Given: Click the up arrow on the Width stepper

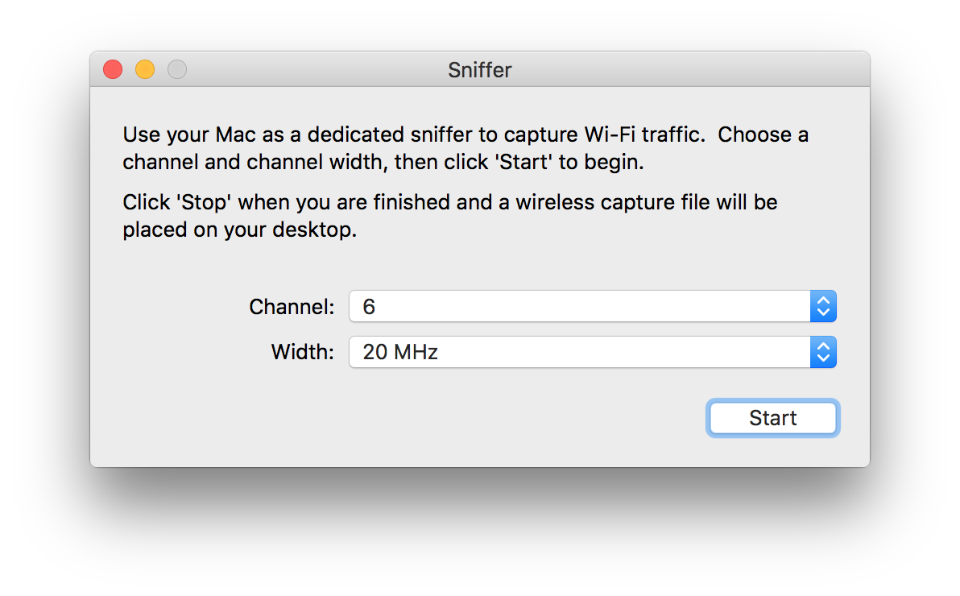Looking at the screenshot, I should click(822, 347).
